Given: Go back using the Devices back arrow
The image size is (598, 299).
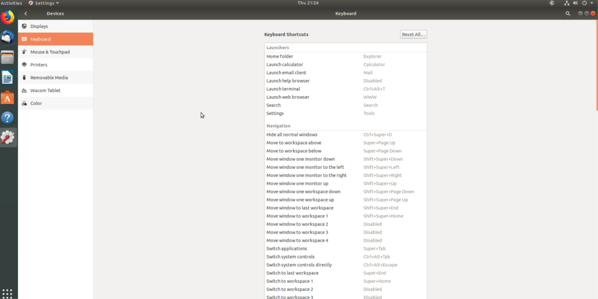Looking at the screenshot, I should tap(26, 13).
